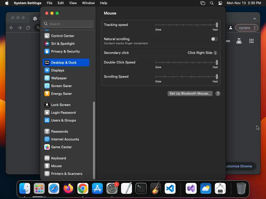266x199 pixels.
Task: Open Passwords settings
Action: (66, 131)
